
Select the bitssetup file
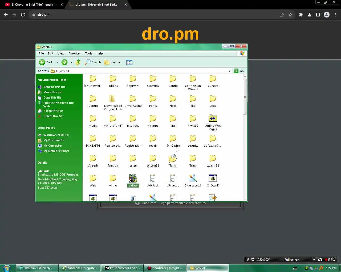pyautogui.click(x=173, y=181)
